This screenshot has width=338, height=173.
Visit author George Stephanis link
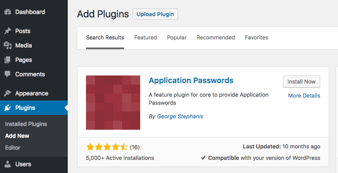pyautogui.click(x=180, y=117)
